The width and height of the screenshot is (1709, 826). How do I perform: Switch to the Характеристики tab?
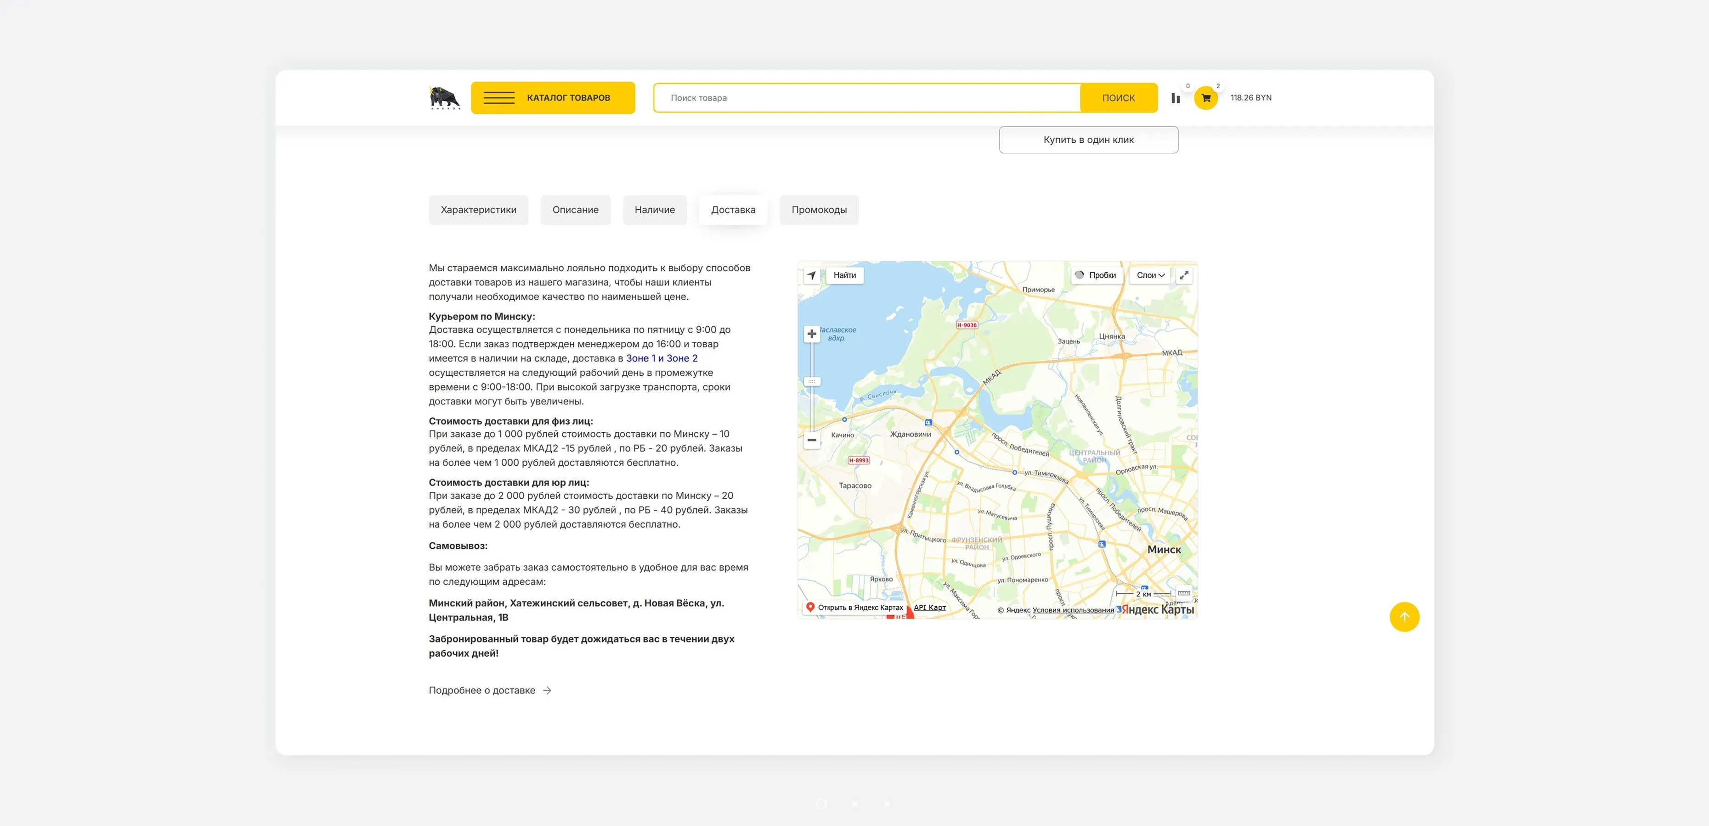click(x=478, y=210)
